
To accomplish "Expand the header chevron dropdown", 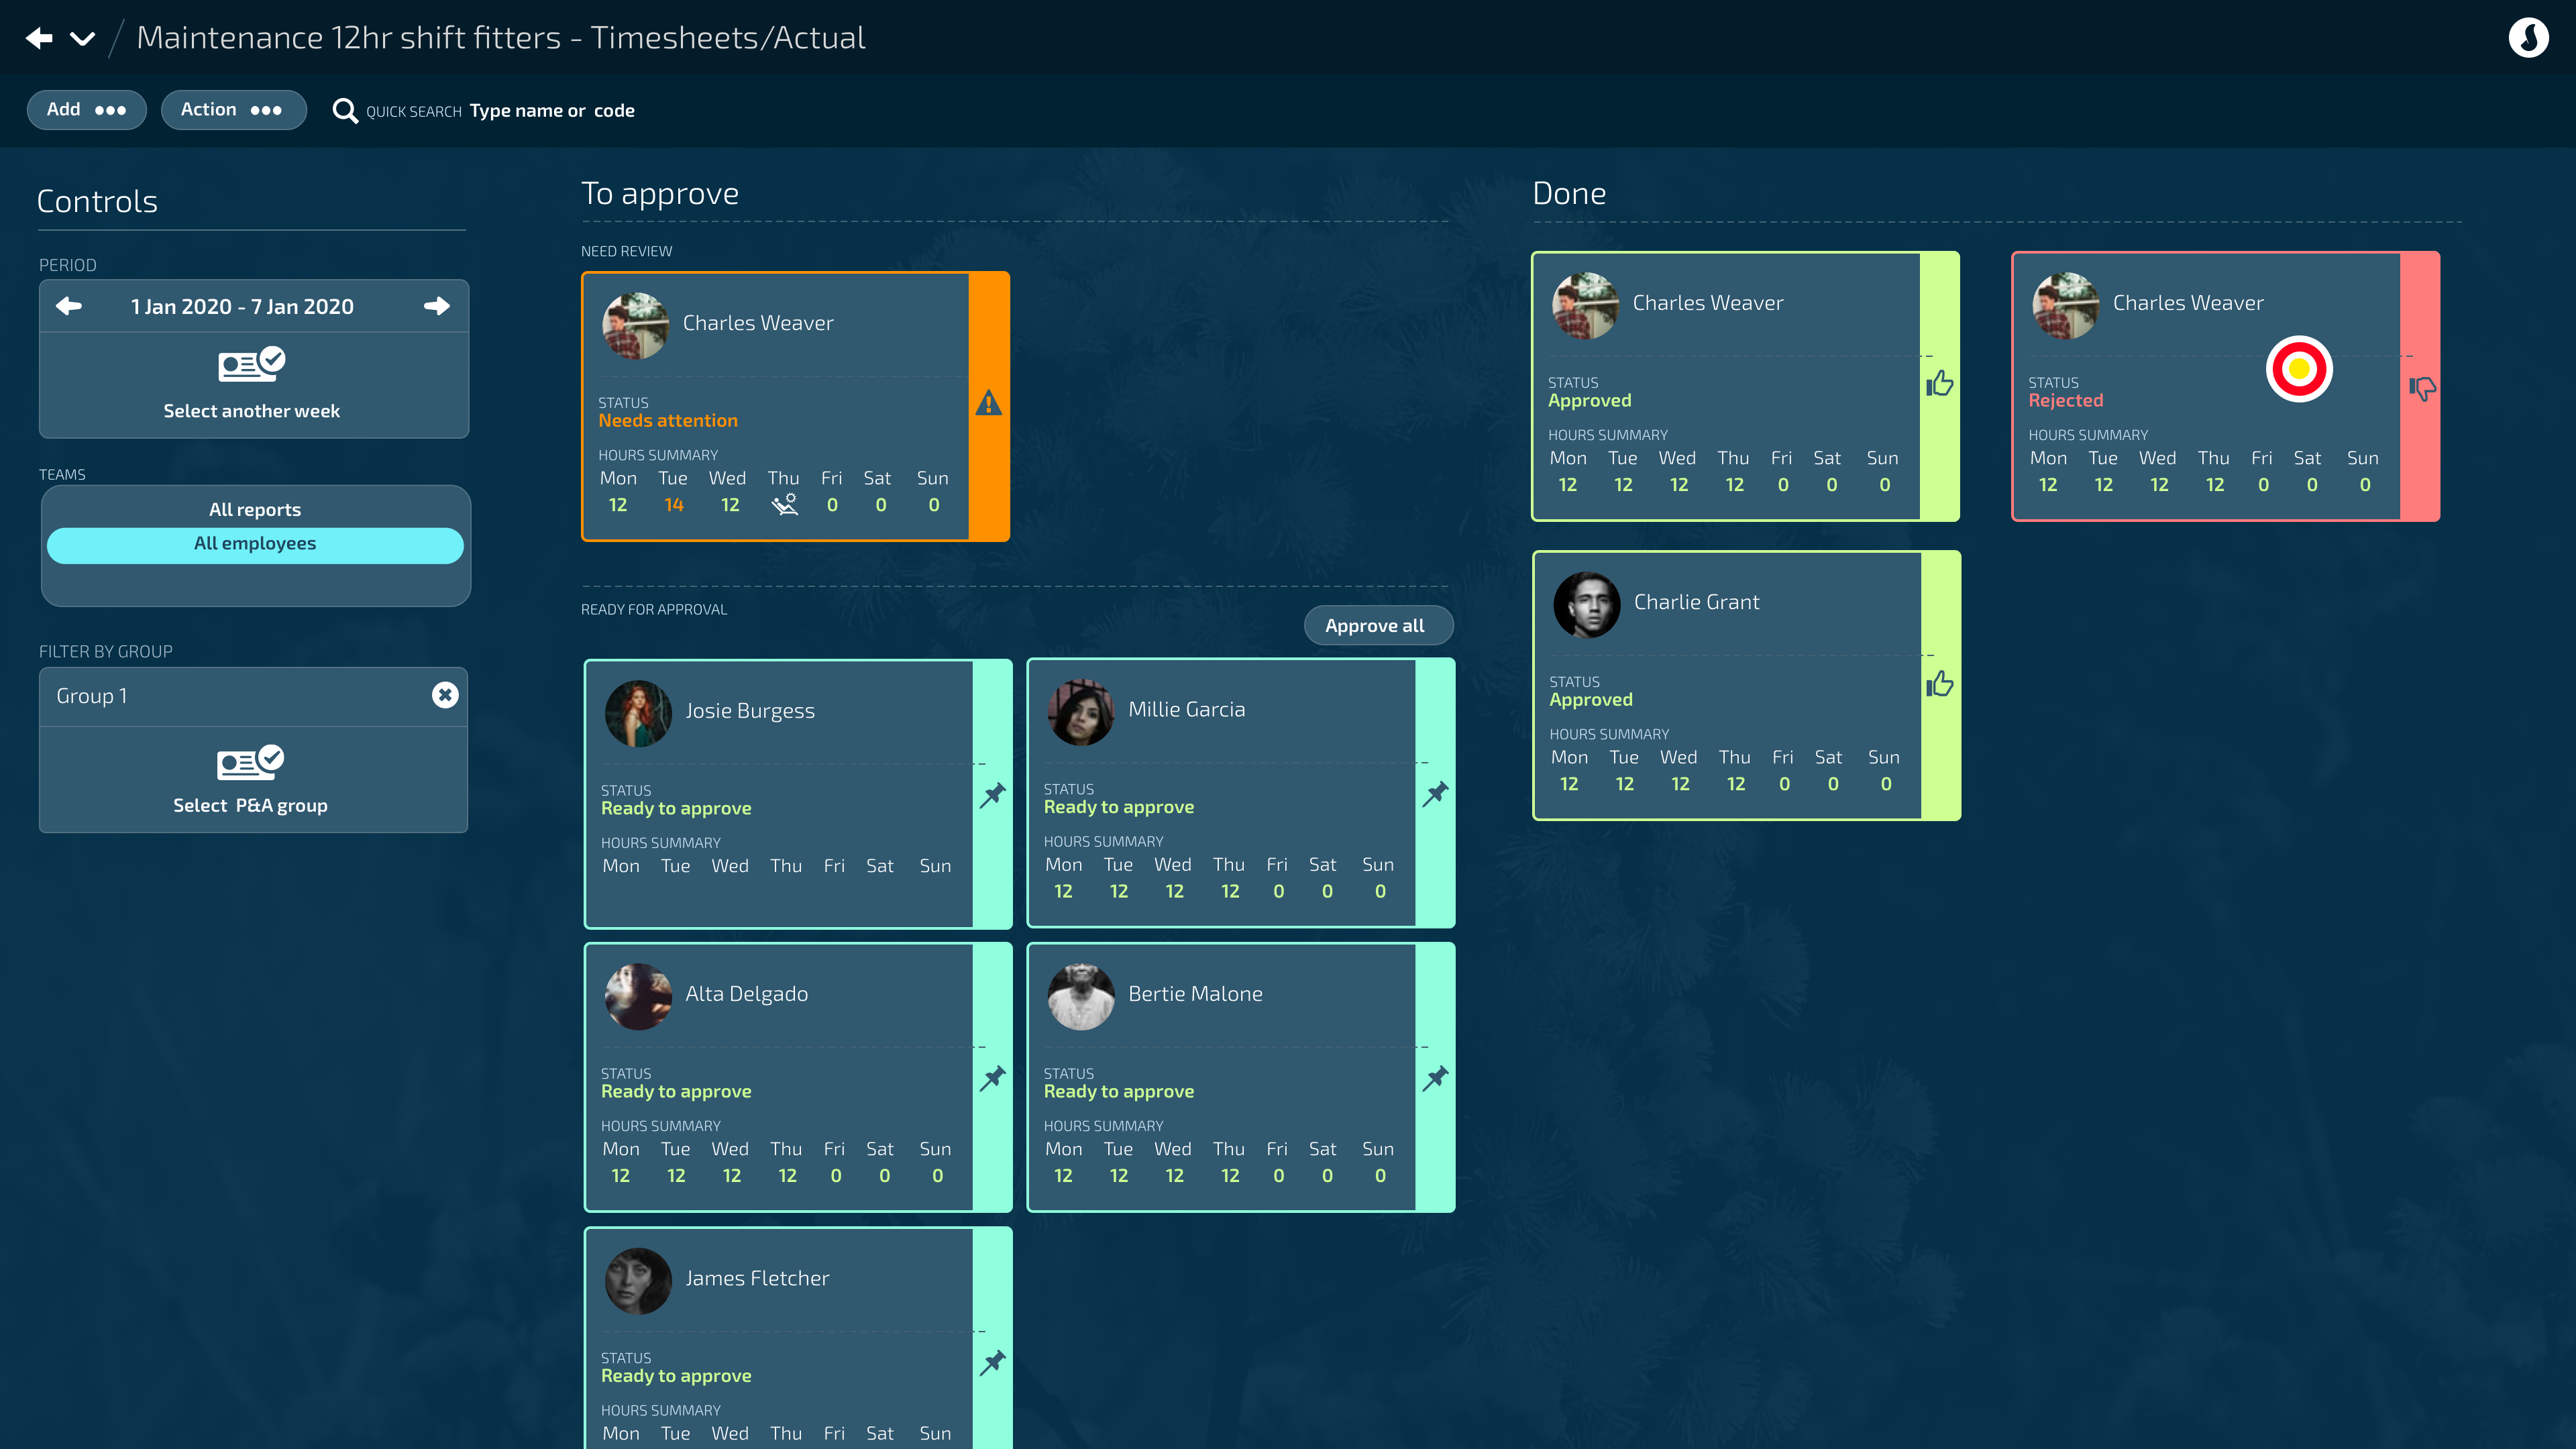I will [83, 39].
